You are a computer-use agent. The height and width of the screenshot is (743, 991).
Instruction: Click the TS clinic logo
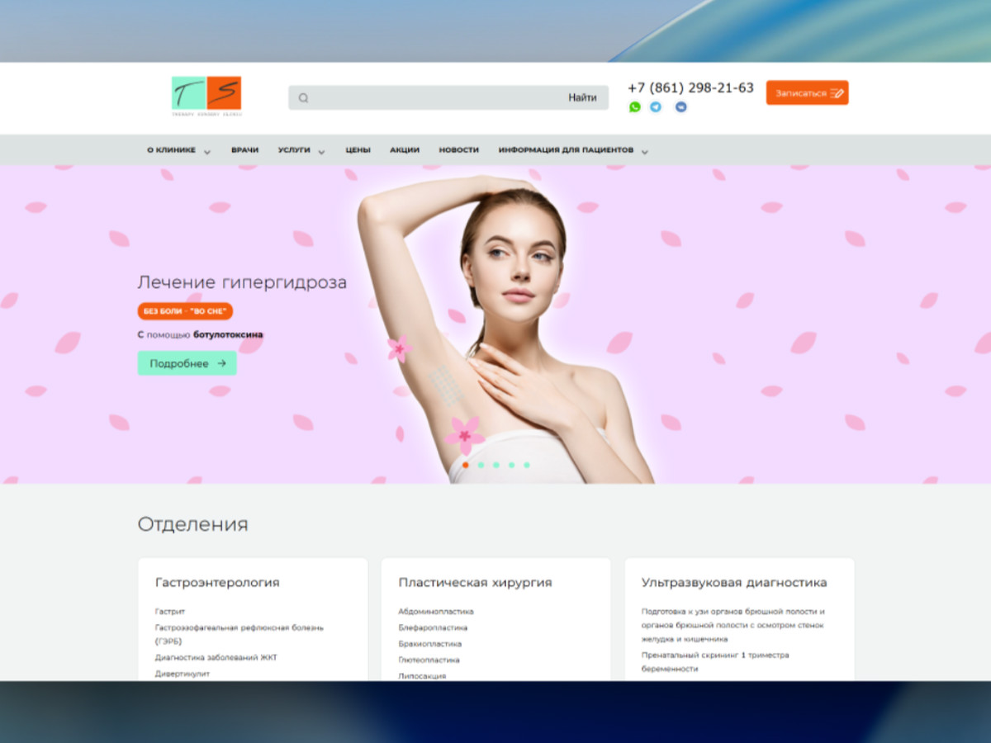tap(206, 96)
